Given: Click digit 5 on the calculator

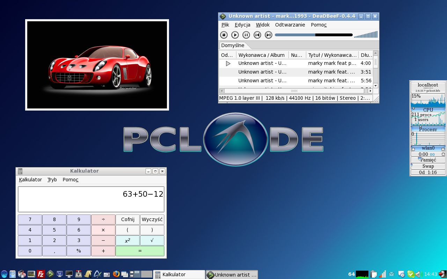Looking at the screenshot, I should point(54,230).
